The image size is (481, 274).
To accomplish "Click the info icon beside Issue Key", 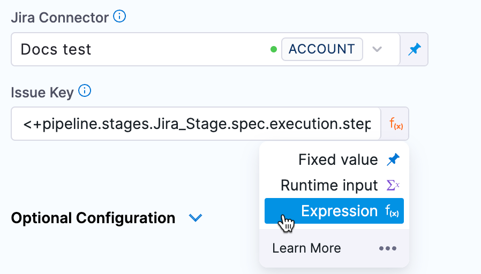I will tap(85, 92).
